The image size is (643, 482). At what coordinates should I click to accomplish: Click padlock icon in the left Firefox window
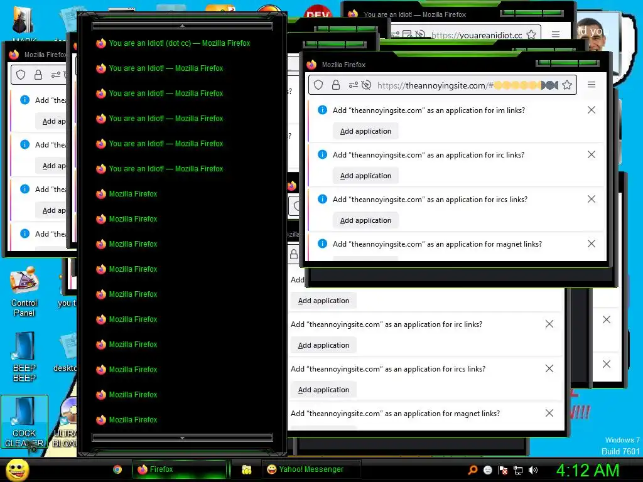38,75
